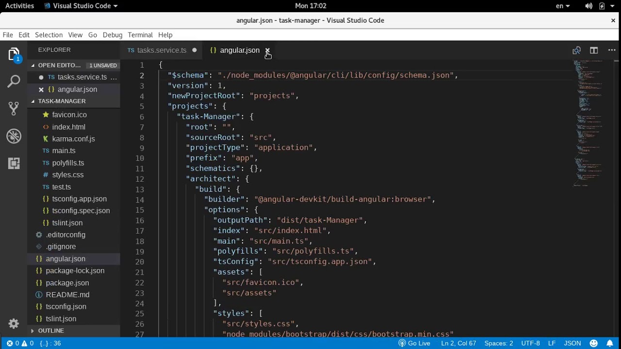Open the clock showing Mon 17:02
Screen dimensions: 621x349
(310, 6)
